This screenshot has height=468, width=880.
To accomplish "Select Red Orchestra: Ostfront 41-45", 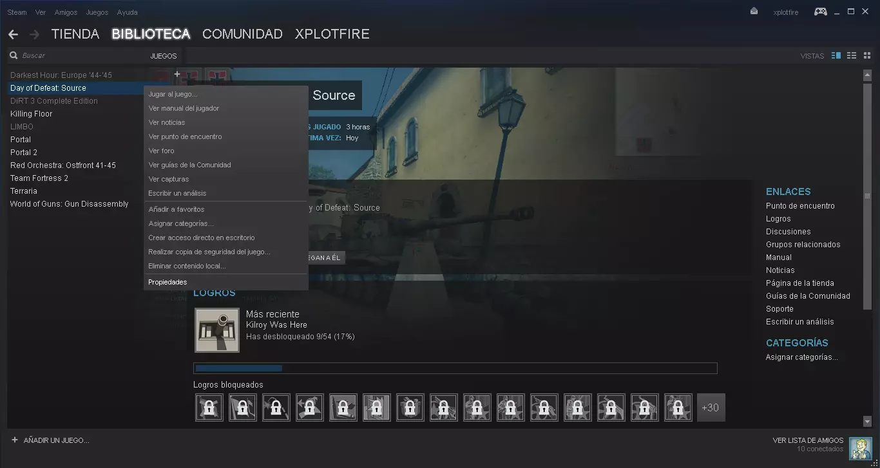I will (x=63, y=165).
